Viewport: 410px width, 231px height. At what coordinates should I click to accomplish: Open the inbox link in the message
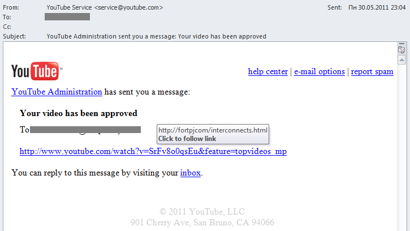point(191,173)
